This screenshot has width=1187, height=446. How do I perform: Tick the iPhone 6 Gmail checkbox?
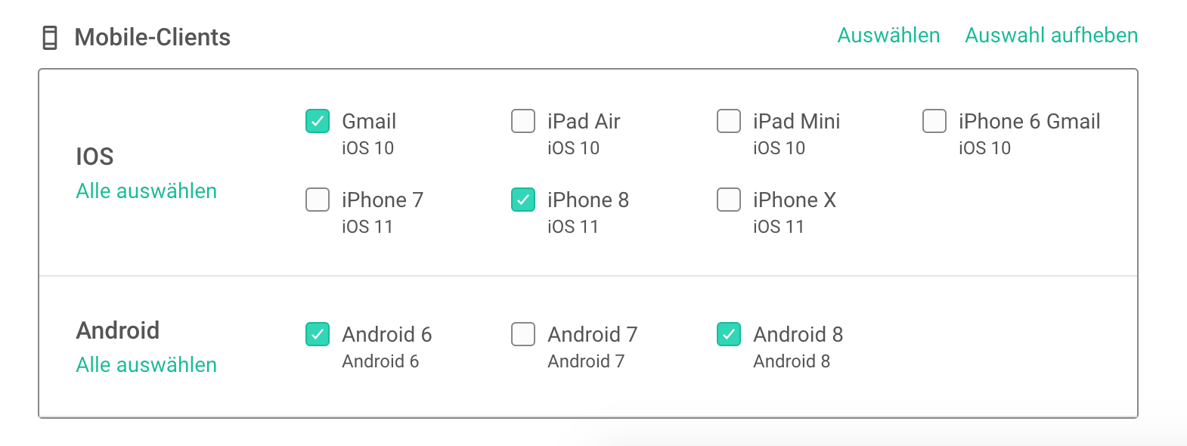(x=934, y=121)
